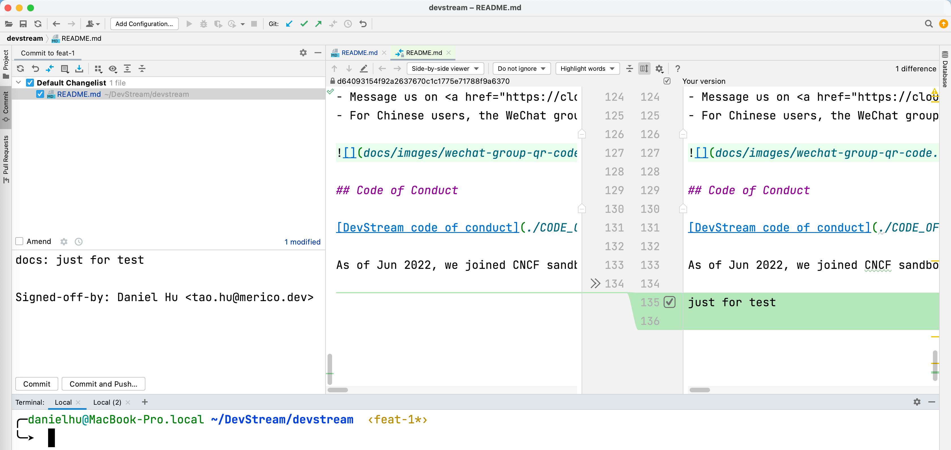The image size is (951, 450).
Task: Uncheck Default Changelist checkbox
Action: pyautogui.click(x=30, y=83)
